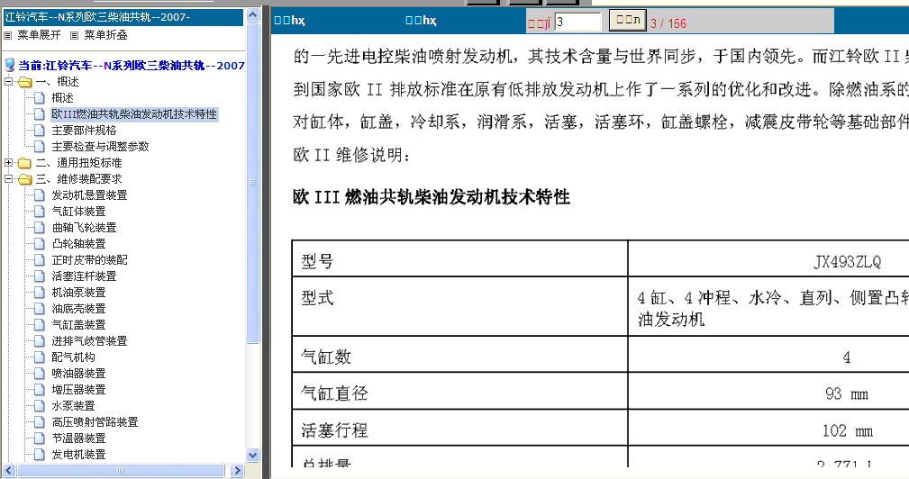The height and width of the screenshot is (479, 909).
Task: Click the page icon next to 节温器装置
Action: click(x=40, y=438)
